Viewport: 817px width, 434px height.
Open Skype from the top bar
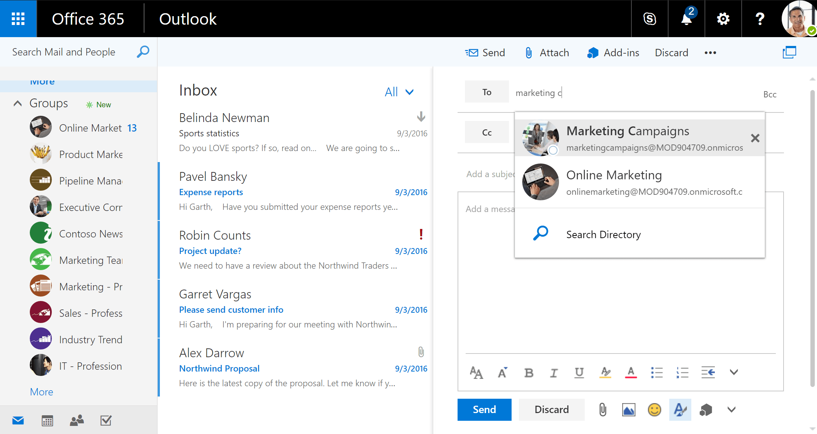649,19
